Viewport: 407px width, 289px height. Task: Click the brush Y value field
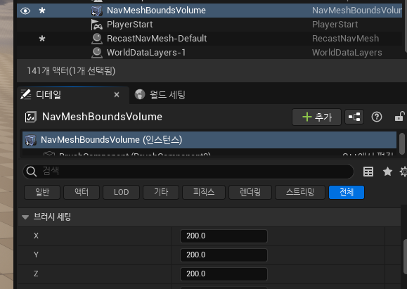[x=224, y=255]
